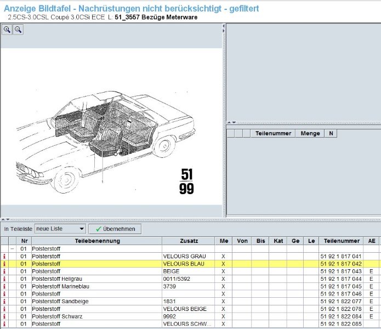Click collapse arrows above Teilenummer panel

point(231,122)
